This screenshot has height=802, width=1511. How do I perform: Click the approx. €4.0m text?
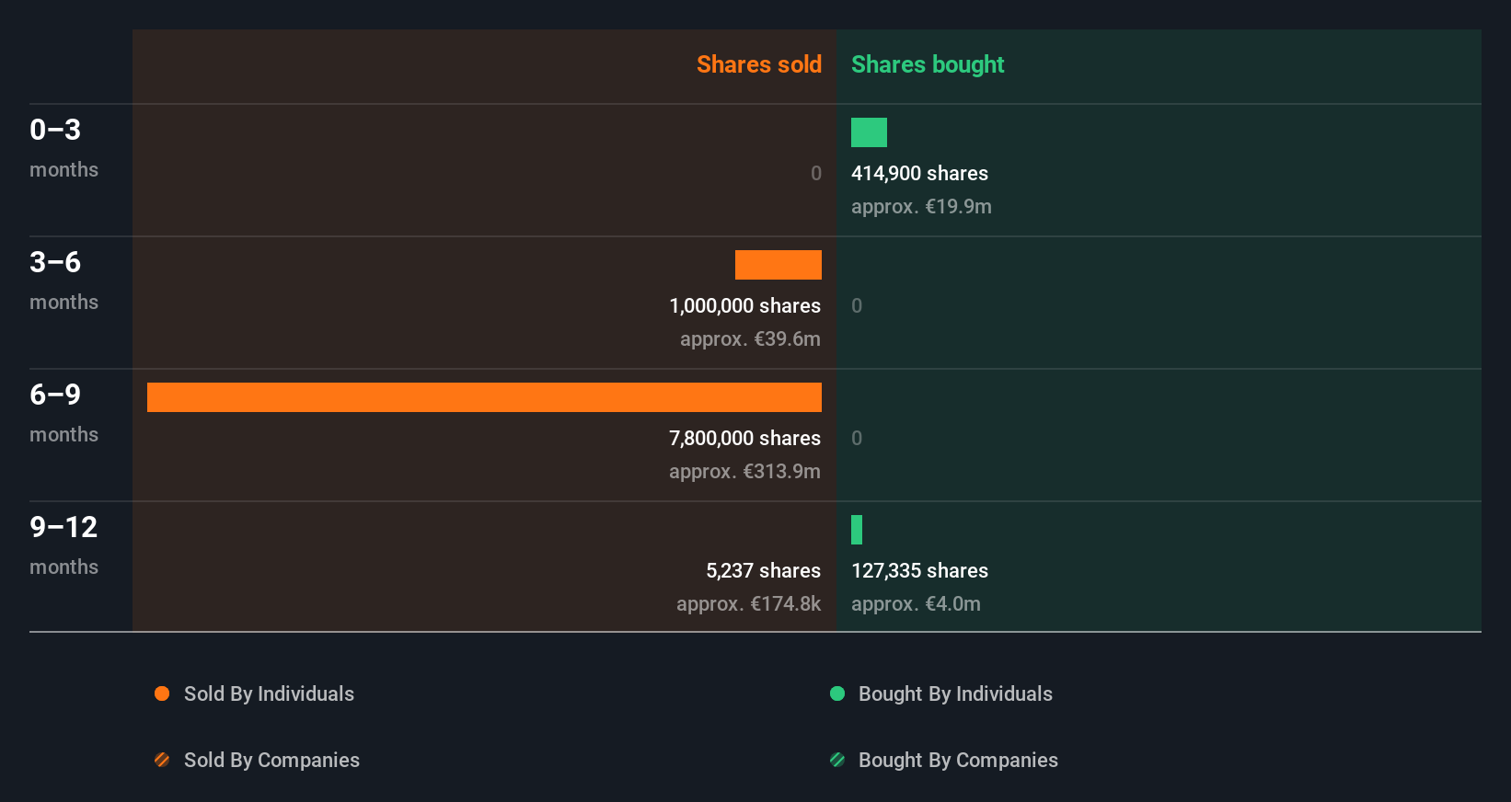pyautogui.click(x=916, y=604)
